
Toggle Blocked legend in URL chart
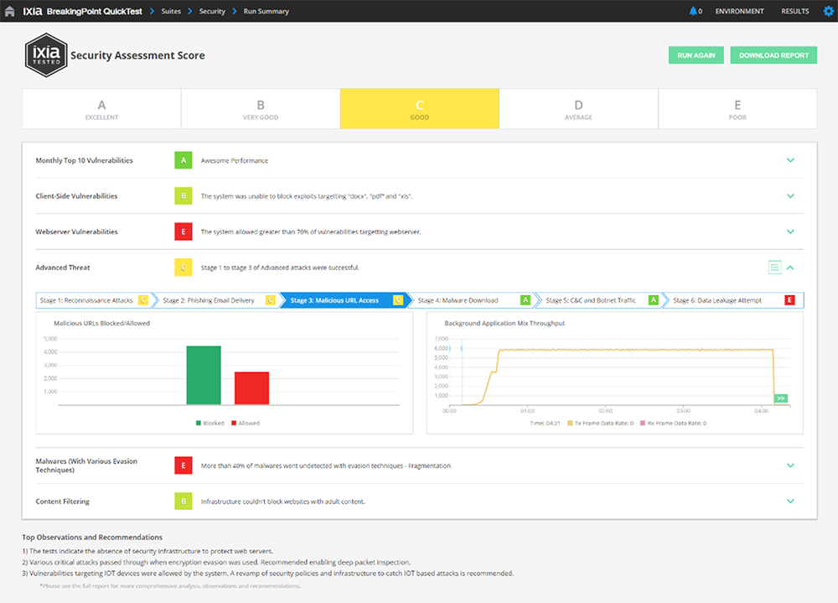click(210, 424)
